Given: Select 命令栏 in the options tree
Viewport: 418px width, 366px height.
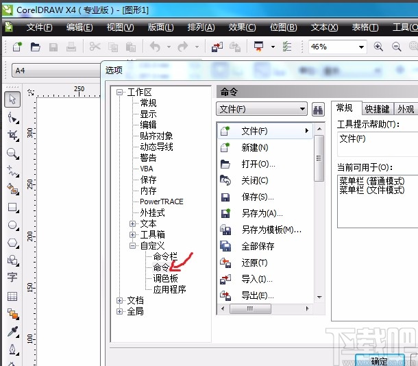Looking at the screenshot, I should pyautogui.click(x=165, y=256).
